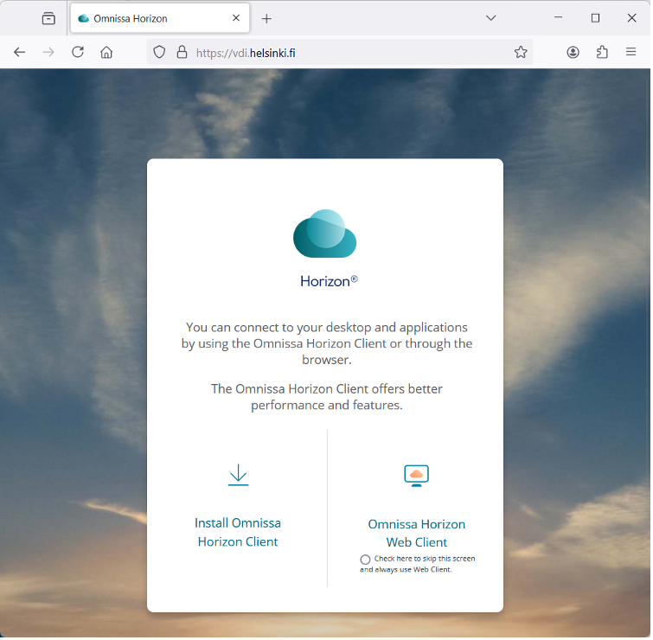This screenshot has height=640, width=653.
Task: Reload the current page
Action: [78, 52]
